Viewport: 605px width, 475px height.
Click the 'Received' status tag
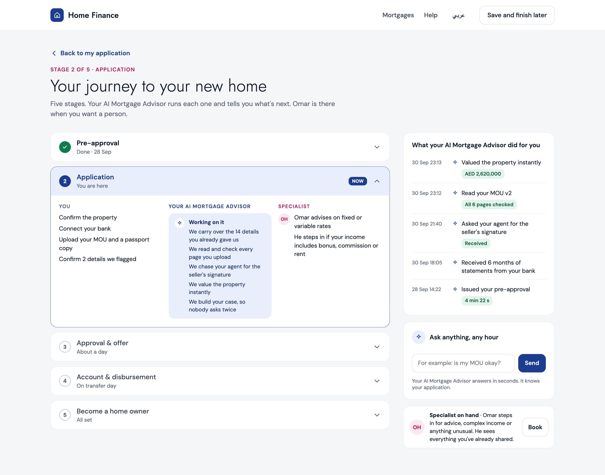pos(476,243)
